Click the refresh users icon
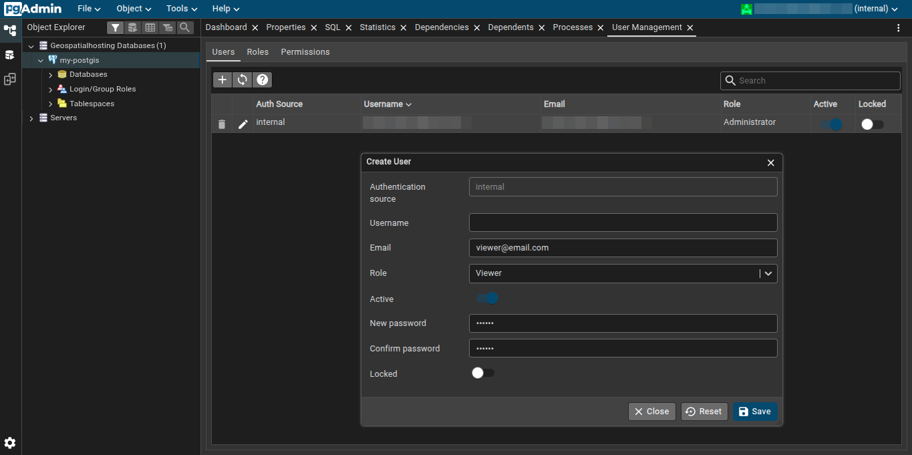 (x=243, y=80)
